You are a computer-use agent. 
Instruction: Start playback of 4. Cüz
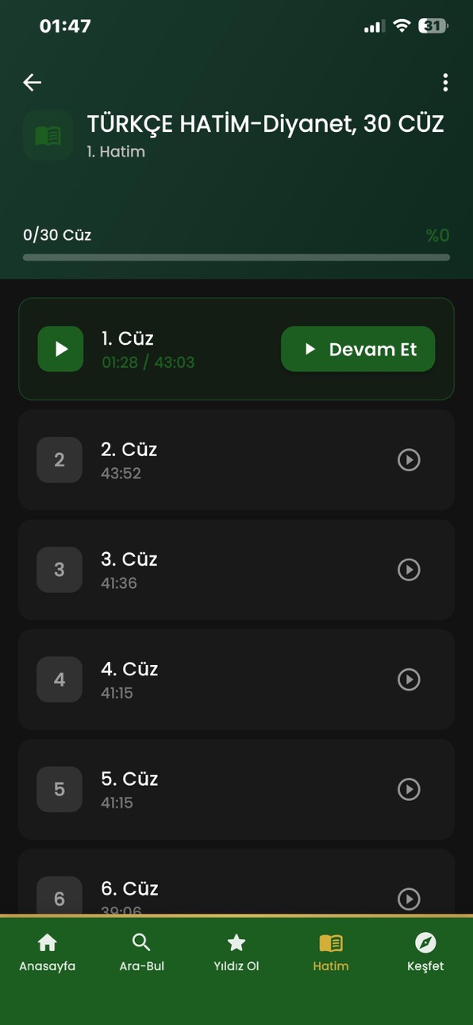tap(409, 679)
